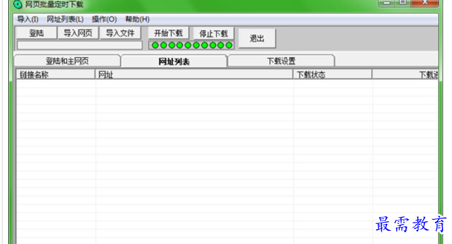Select the 网址列表 tab

(174, 61)
